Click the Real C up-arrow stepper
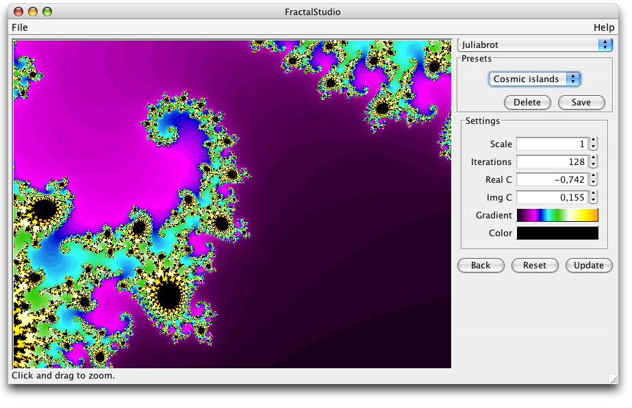Viewport: 632px width, 408px height. click(x=593, y=176)
